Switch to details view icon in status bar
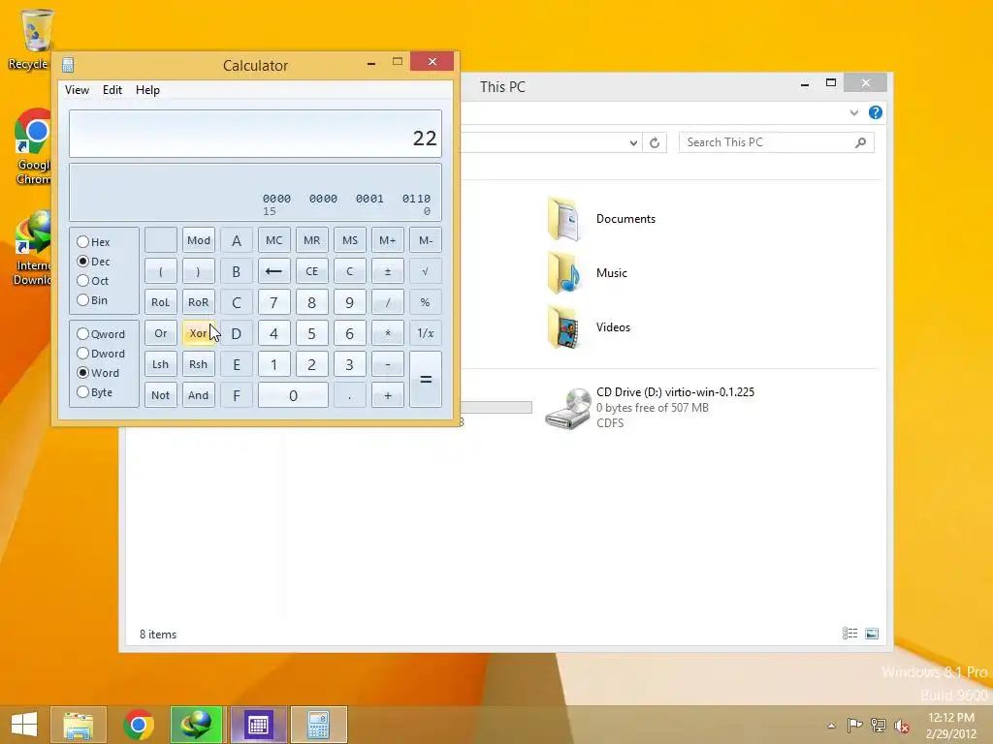The image size is (993, 744). pos(849,634)
